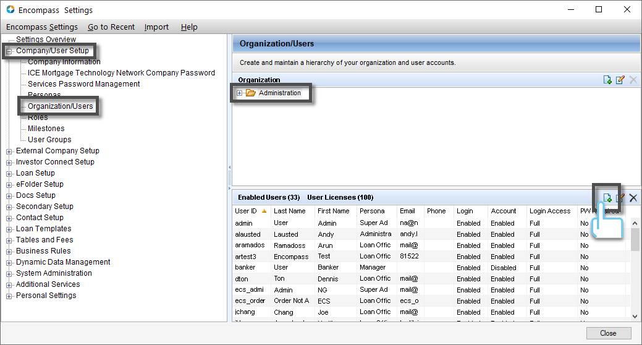
Task: Sort by Login Access column header
Action: coord(552,211)
